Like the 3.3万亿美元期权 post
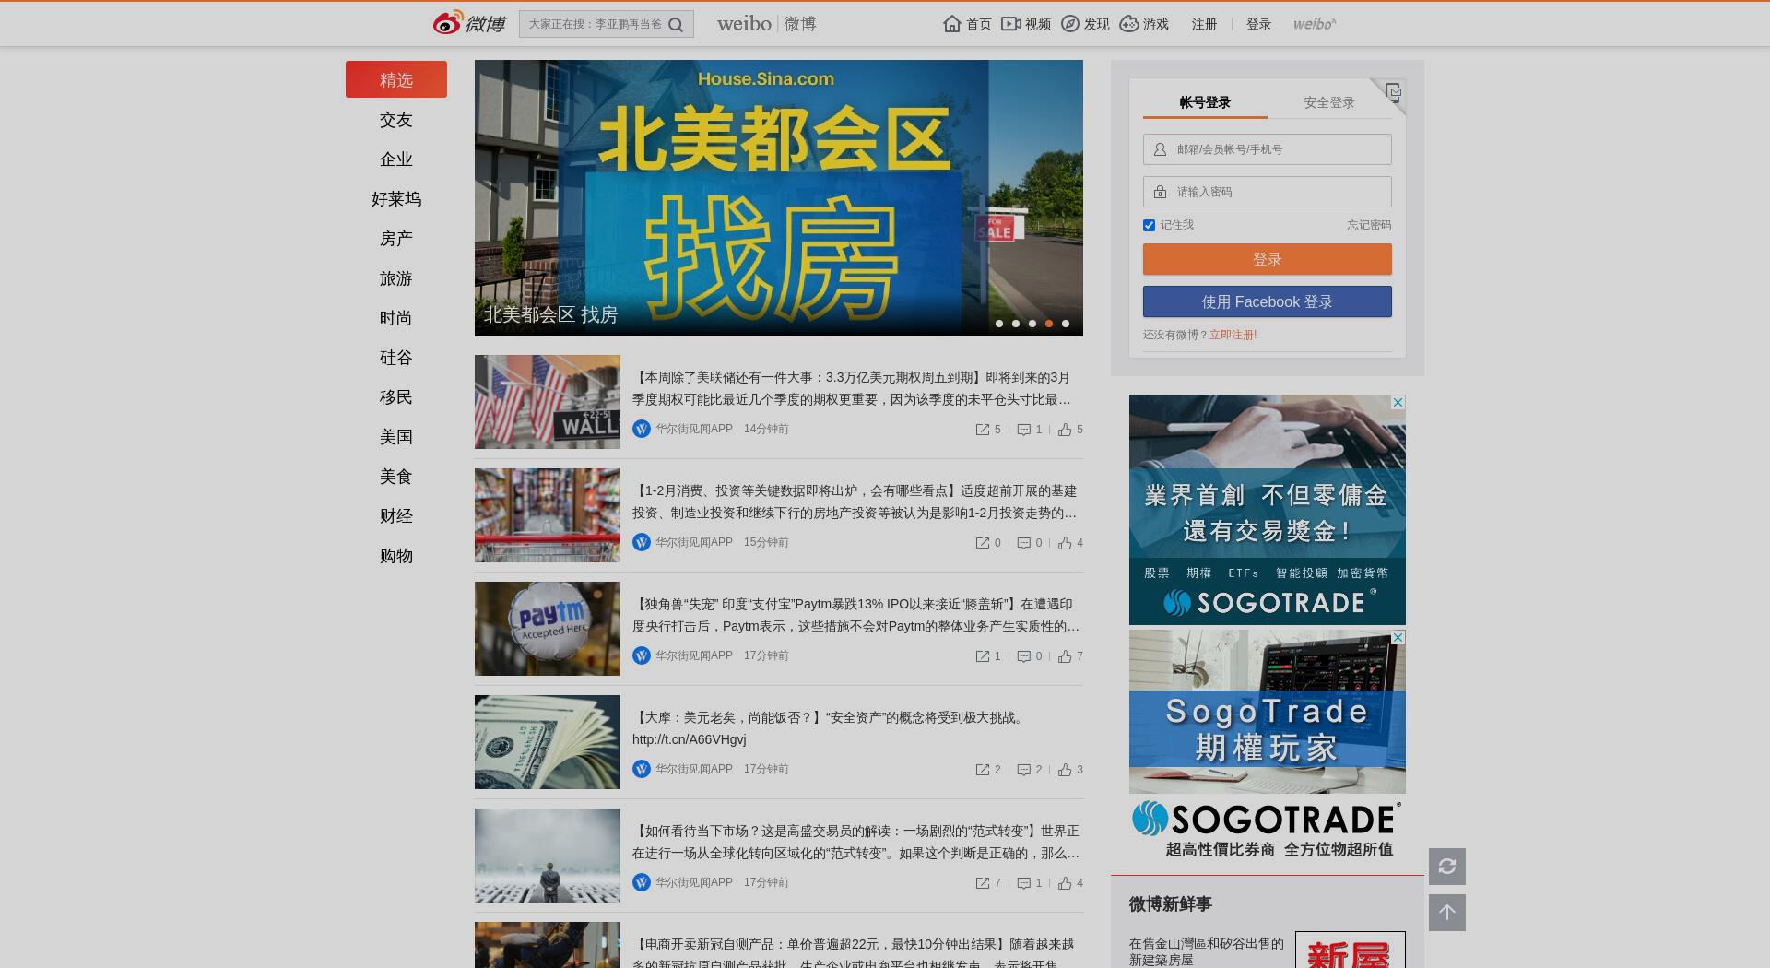Viewport: 1770px width, 968px height. [1065, 430]
